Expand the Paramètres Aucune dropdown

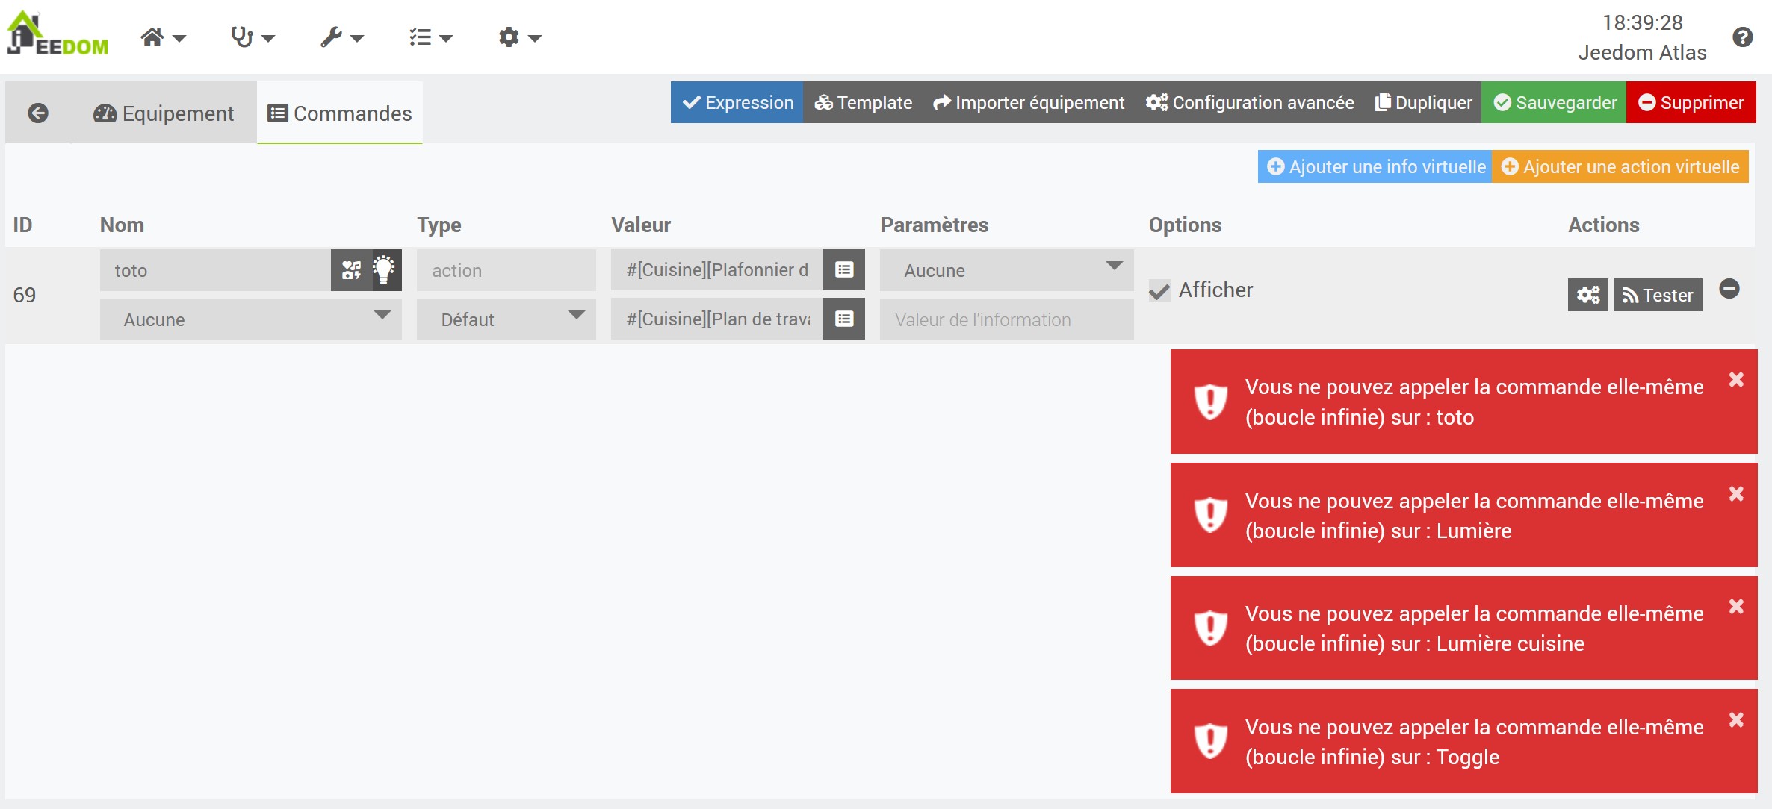[1006, 270]
